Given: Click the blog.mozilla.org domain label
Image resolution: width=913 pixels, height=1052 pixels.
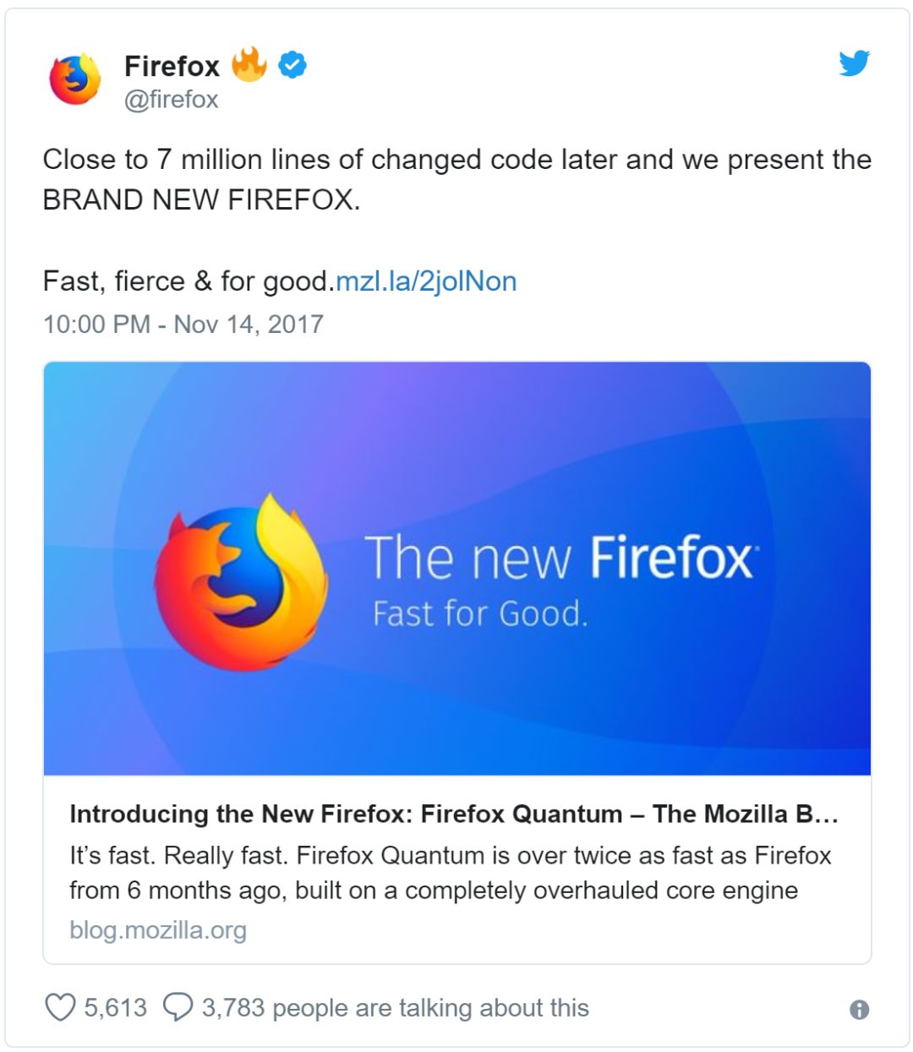Looking at the screenshot, I should coord(158,930).
